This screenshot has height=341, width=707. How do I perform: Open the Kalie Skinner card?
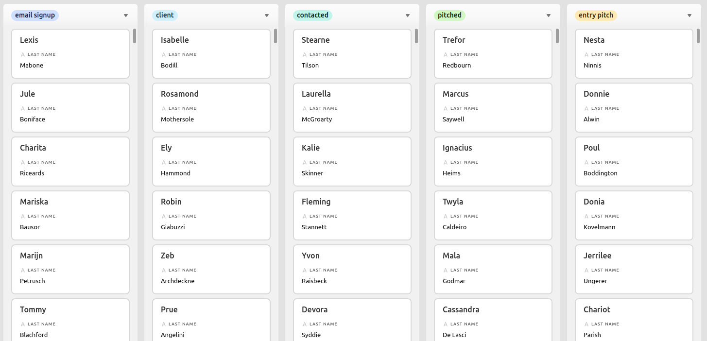[x=352, y=161]
